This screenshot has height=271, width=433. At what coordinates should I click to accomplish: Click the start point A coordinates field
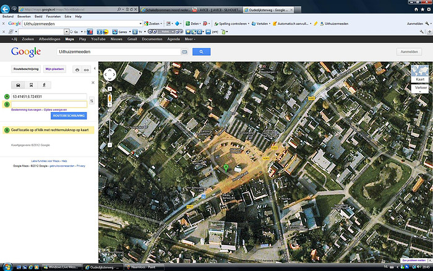tap(49, 97)
